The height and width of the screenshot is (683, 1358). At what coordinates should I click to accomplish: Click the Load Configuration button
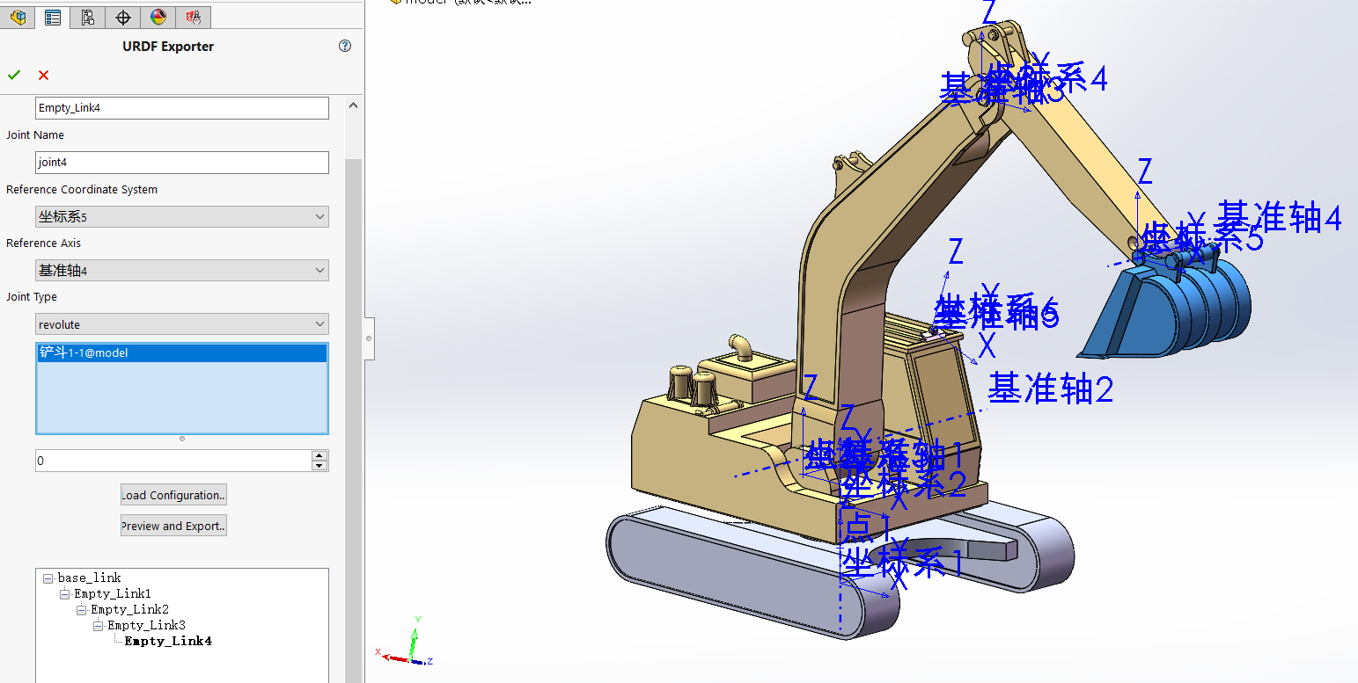click(173, 495)
